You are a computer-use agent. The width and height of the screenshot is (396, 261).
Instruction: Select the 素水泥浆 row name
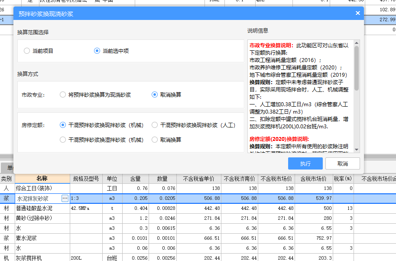pyautogui.click(x=42, y=238)
